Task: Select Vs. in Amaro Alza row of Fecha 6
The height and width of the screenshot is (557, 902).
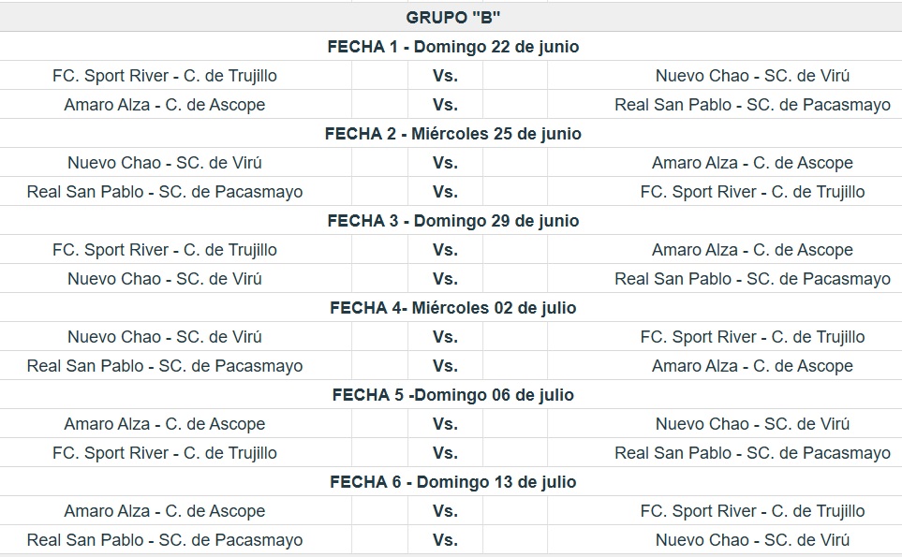Action: [x=445, y=511]
